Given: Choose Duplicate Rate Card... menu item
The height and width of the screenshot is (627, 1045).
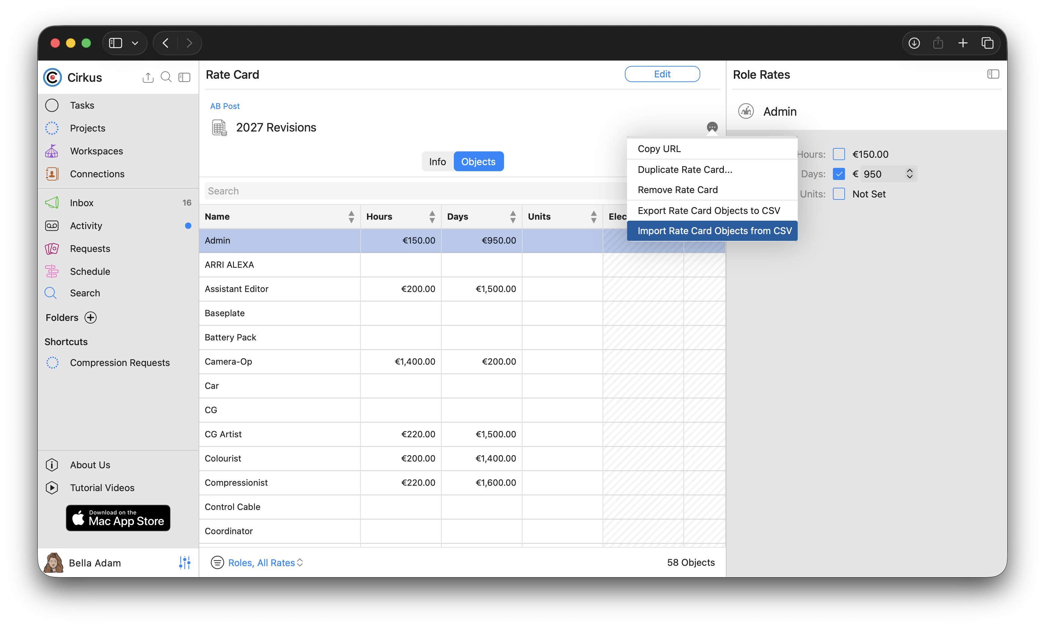Looking at the screenshot, I should pyautogui.click(x=712, y=170).
